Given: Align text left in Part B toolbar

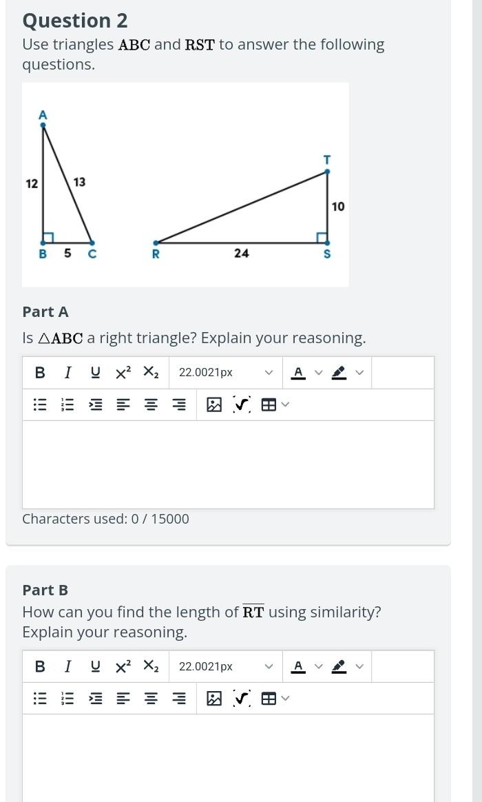Looking at the screenshot, I should click(x=123, y=698).
